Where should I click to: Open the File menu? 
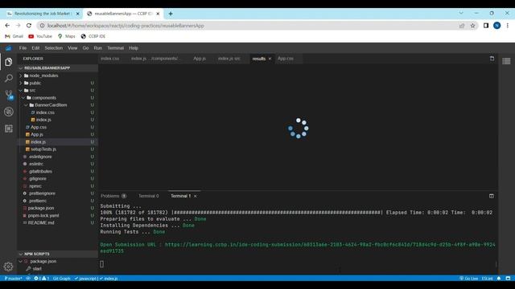click(23, 48)
